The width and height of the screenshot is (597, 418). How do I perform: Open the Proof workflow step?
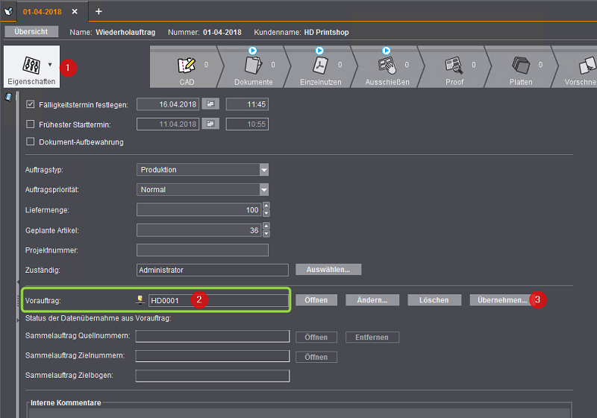[454, 69]
